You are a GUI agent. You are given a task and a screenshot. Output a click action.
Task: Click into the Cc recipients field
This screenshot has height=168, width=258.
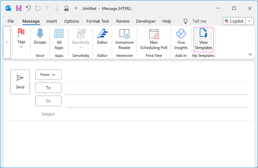coord(156,101)
